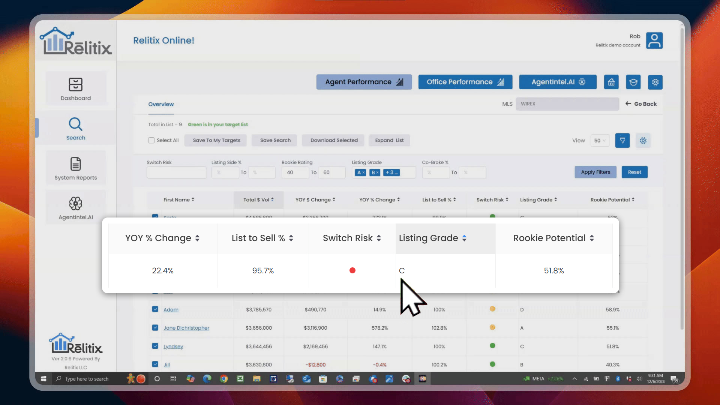Open the View 50 page size dropdown

pos(600,140)
